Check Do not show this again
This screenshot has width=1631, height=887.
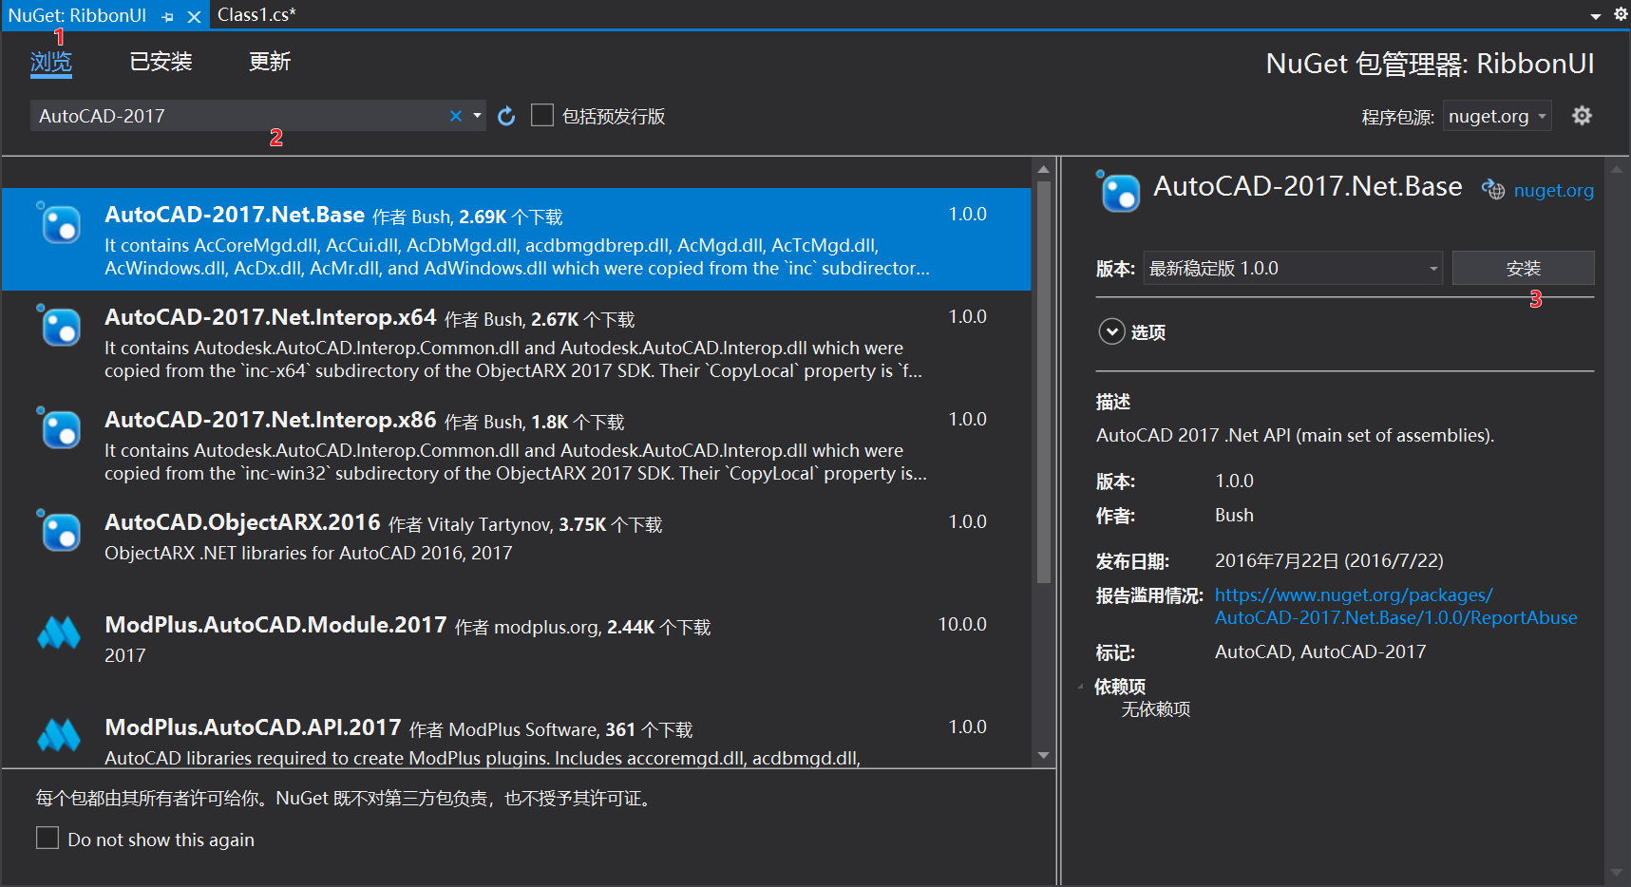tap(47, 838)
